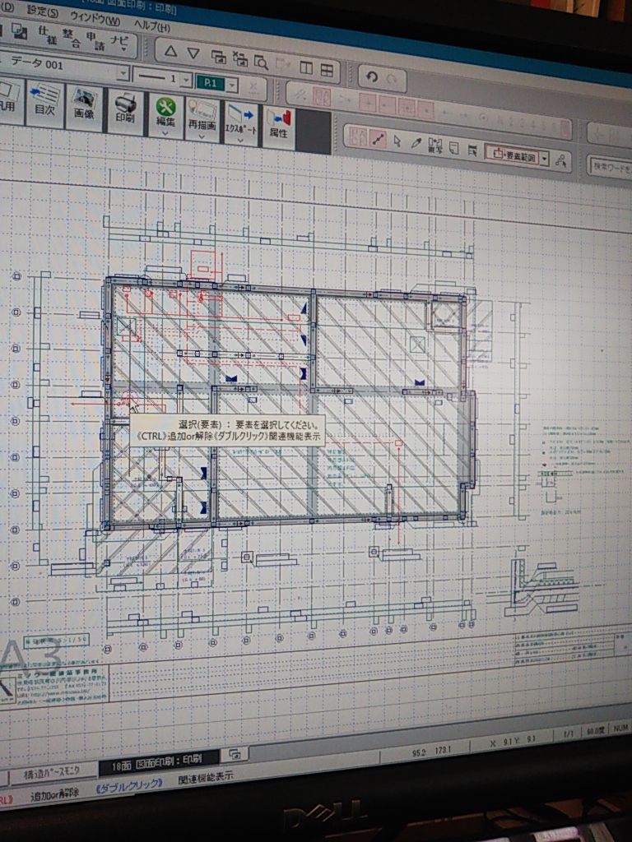Toggle the two-pane split view layout
Viewport: 632px width, 842px height.
point(306,68)
